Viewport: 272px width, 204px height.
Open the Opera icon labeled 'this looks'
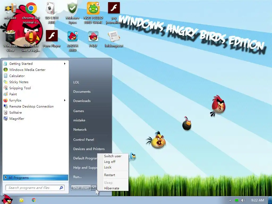click(x=31, y=41)
